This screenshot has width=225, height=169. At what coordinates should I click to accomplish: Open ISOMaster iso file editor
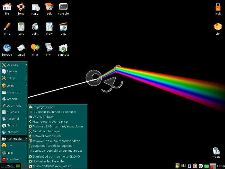57,161
